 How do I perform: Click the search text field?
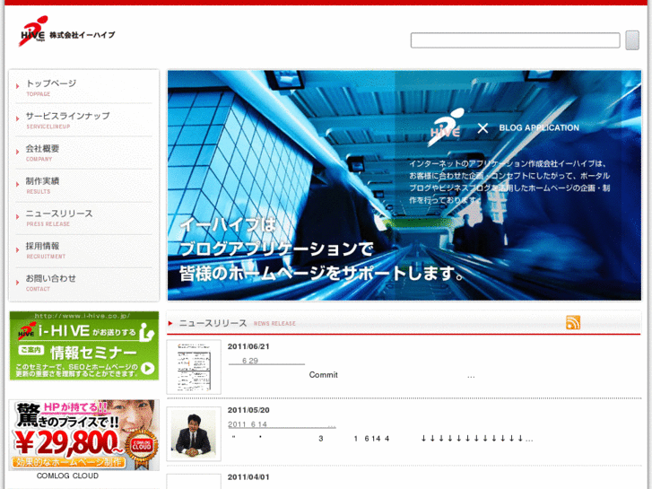pyautogui.click(x=515, y=40)
